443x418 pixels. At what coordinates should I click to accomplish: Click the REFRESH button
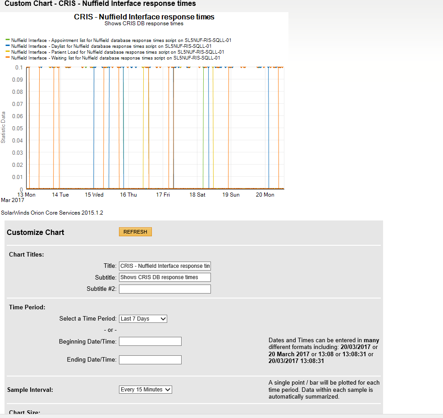click(135, 232)
